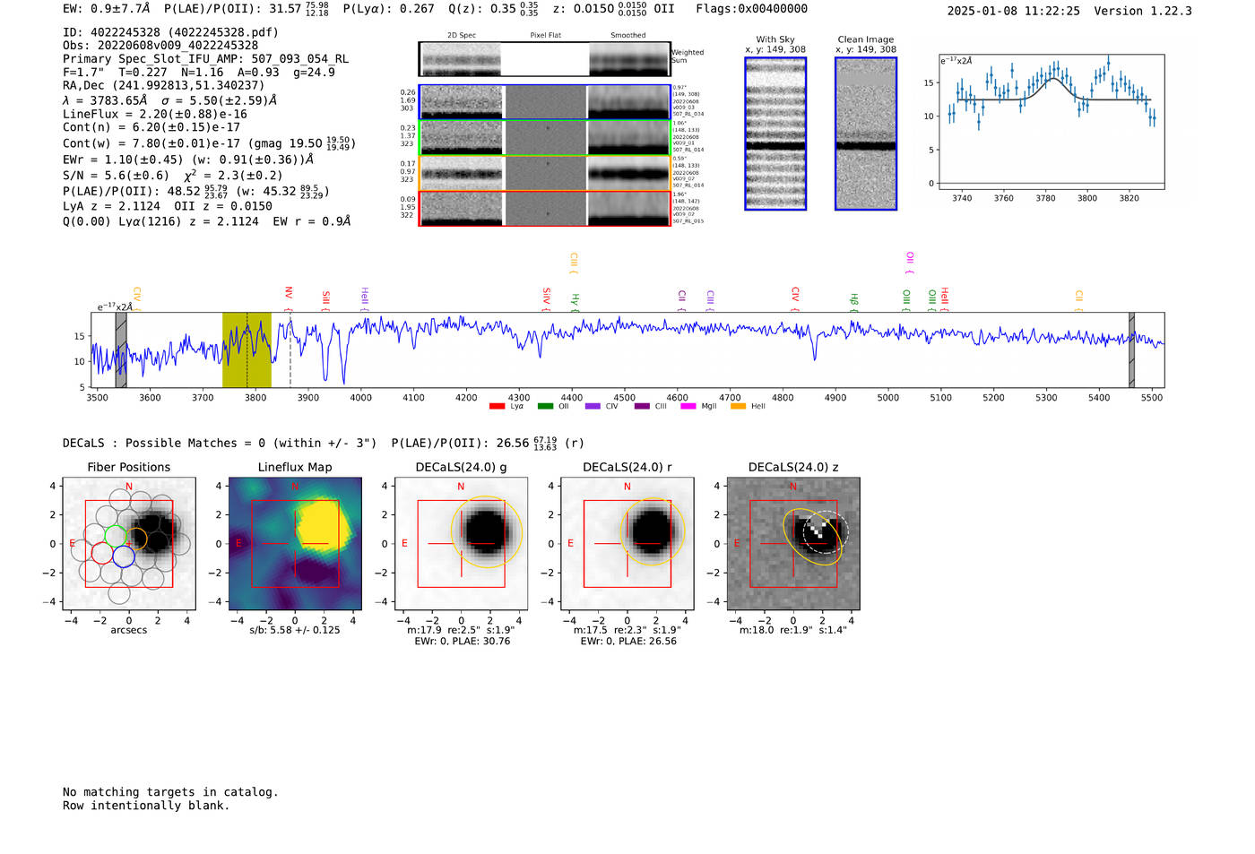Click the 'Version 1.22.3' label
Viewport: 1255px width, 854px height.
tap(1143, 11)
